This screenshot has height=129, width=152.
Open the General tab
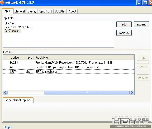(20, 11)
